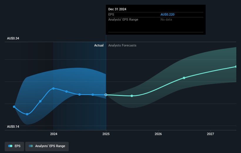Click the Dec 31 2024 tooltip date
Screen dimensions: 241x153
click(x=117, y=9)
